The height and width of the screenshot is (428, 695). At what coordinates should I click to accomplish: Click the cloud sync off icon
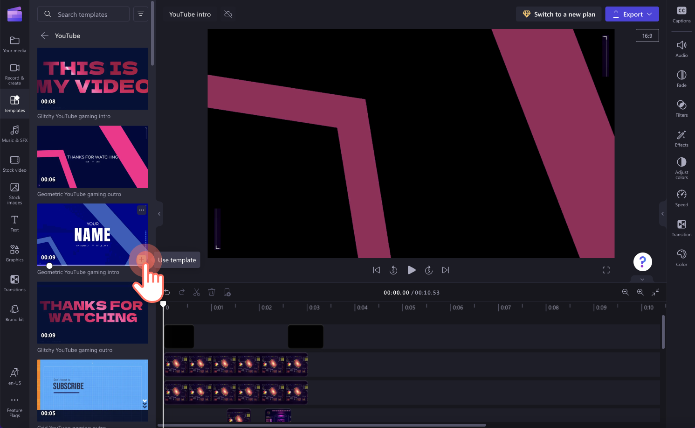coord(228,14)
